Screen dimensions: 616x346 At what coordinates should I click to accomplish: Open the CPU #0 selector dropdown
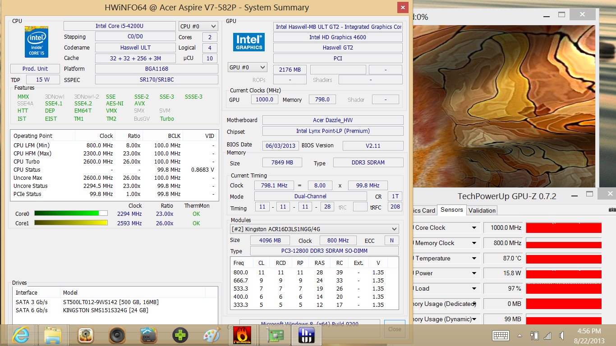[198, 27]
